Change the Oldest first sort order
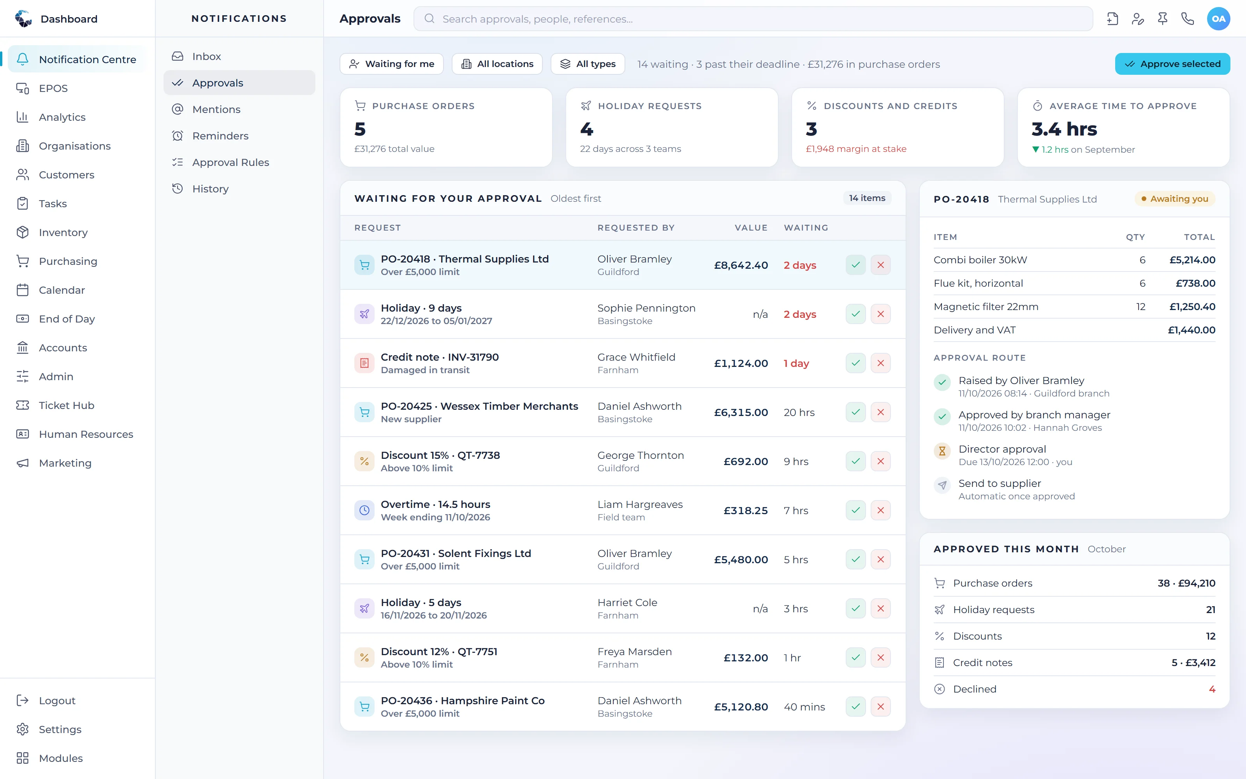 (575, 198)
